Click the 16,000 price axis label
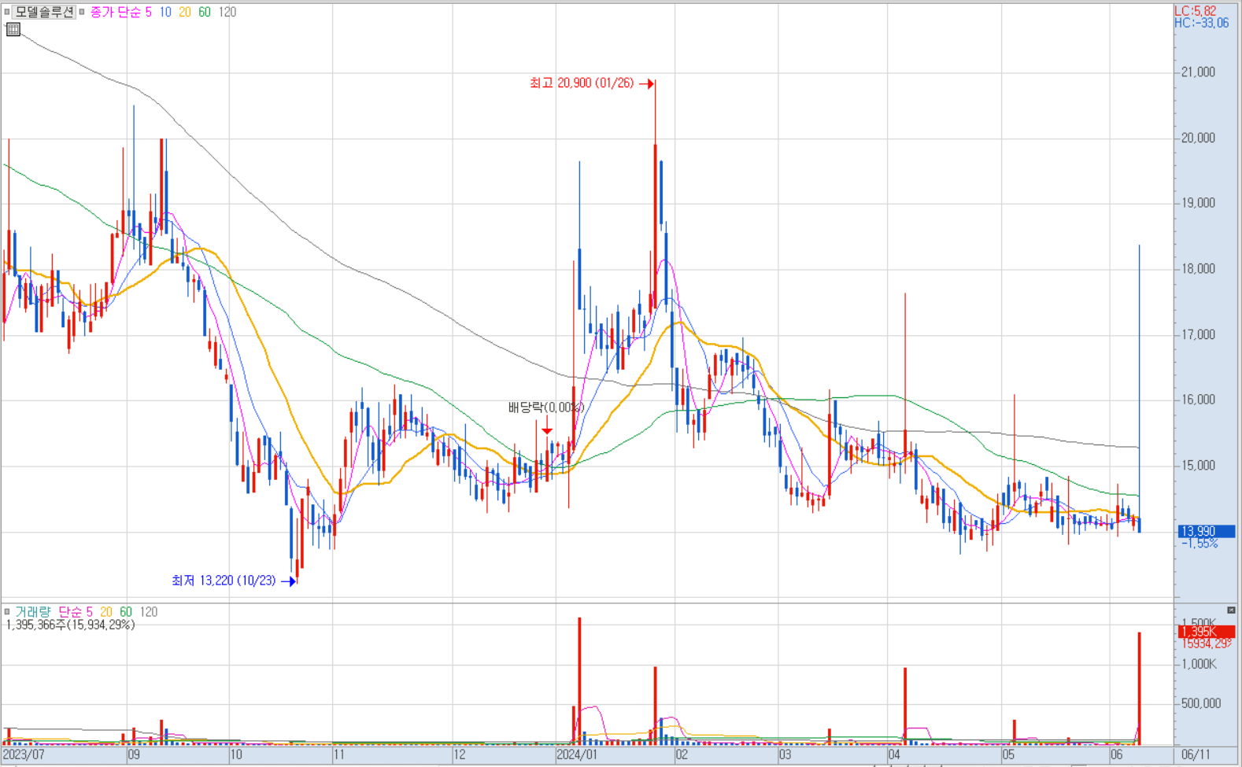 (1198, 400)
